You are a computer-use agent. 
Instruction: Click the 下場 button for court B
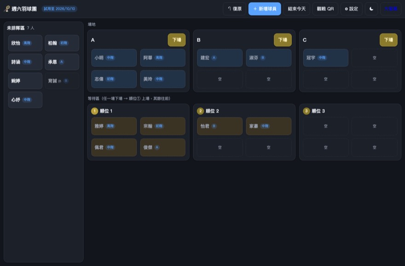pos(283,40)
